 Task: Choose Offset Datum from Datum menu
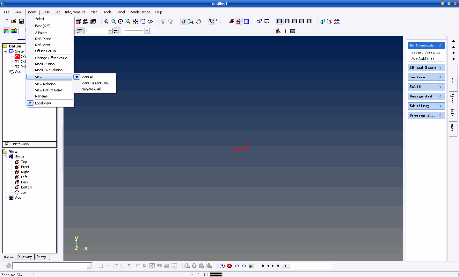pos(50,51)
